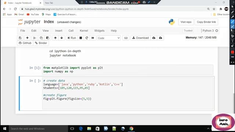
Task: Open the Cell menu
Action: [71, 31]
